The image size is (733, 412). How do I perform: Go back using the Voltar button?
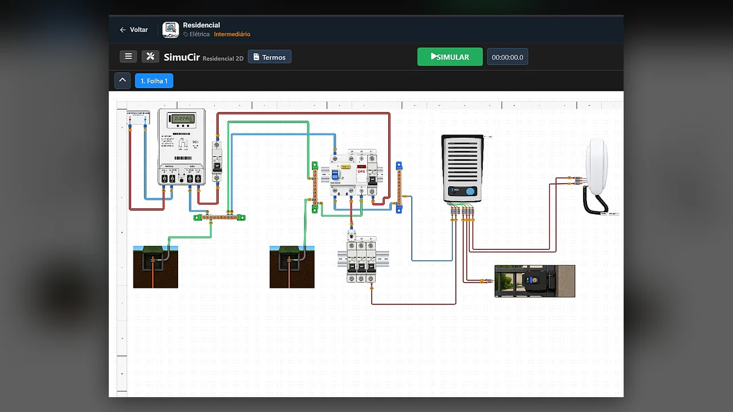(x=133, y=30)
